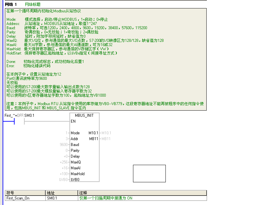This screenshot has height=205, width=255.
Task: Click the Done: 初始化完成标志 comment line
Action: [x=45, y=62]
